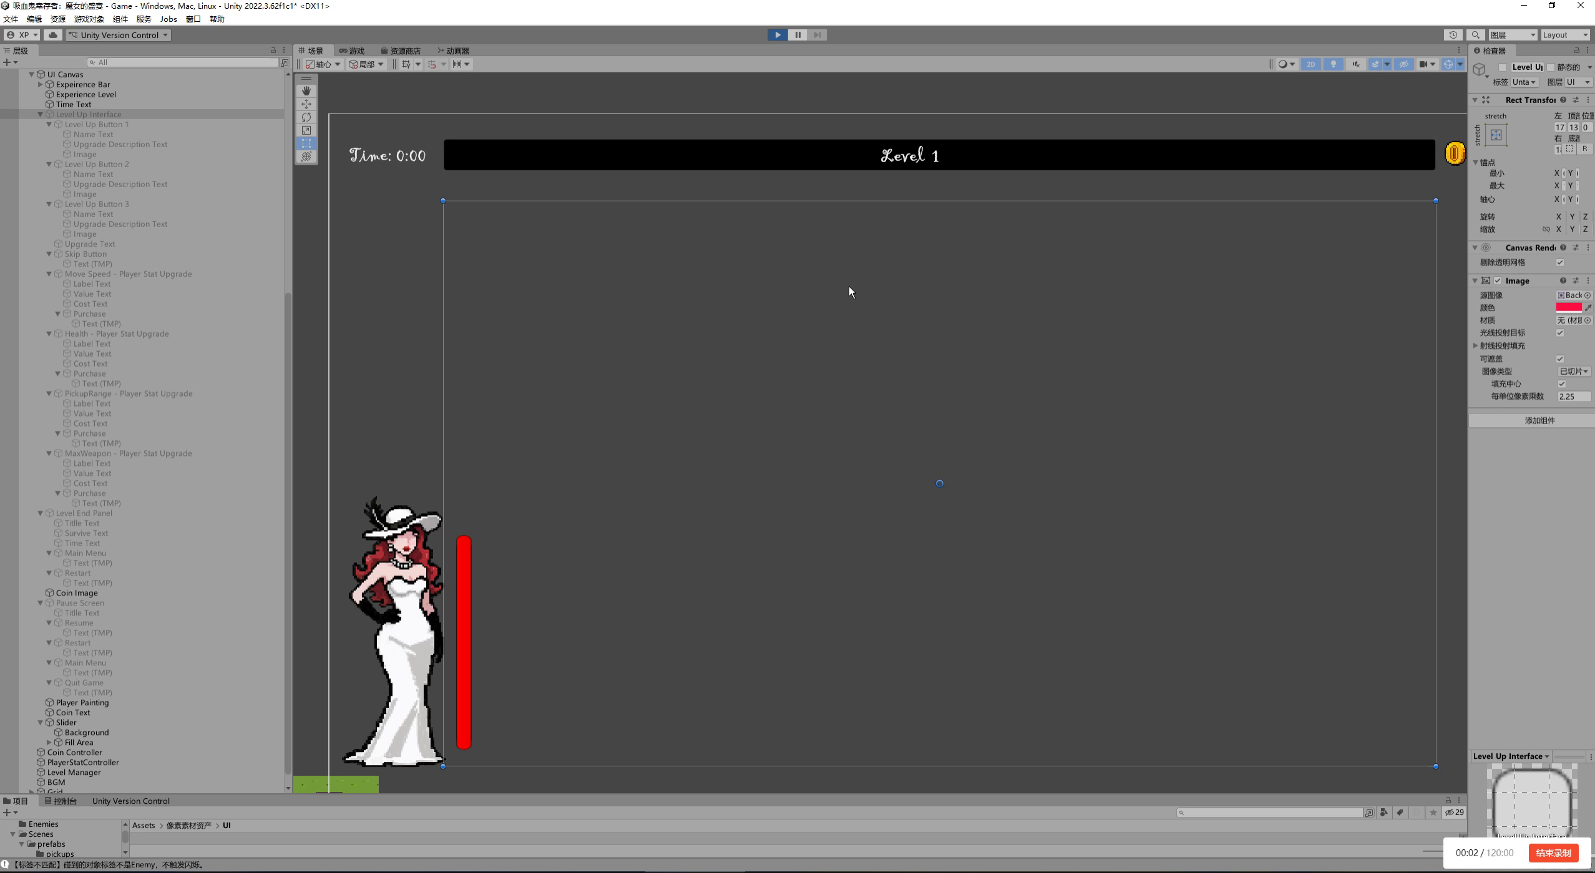Open the Jobs menu
The height and width of the screenshot is (873, 1595).
(168, 19)
